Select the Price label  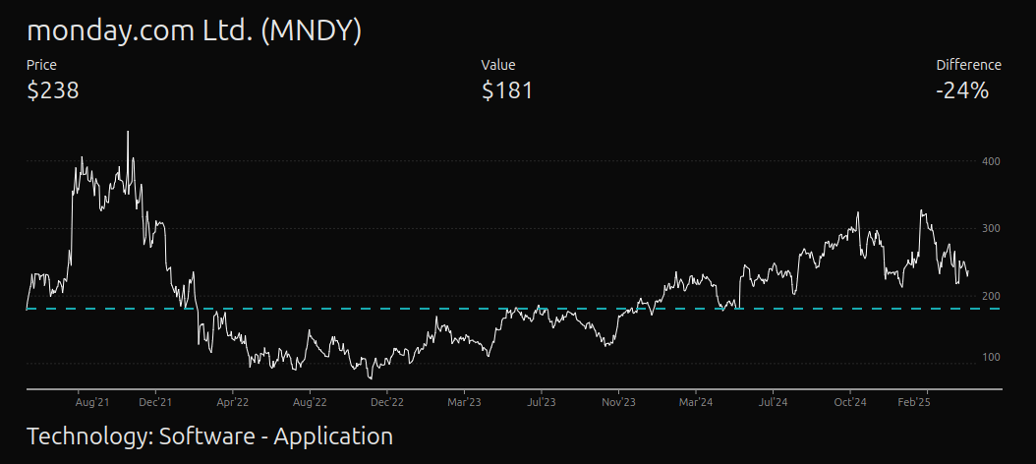tap(41, 65)
